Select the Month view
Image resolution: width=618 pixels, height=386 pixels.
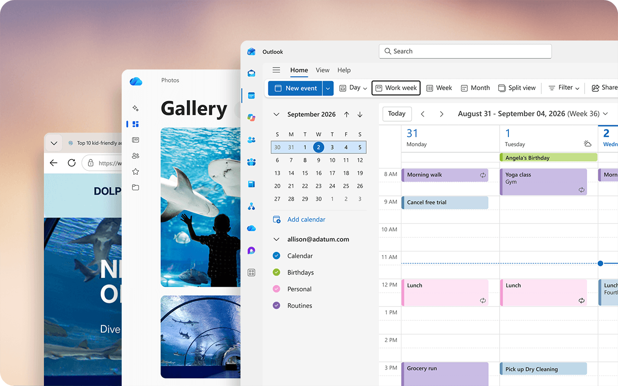coord(475,88)
